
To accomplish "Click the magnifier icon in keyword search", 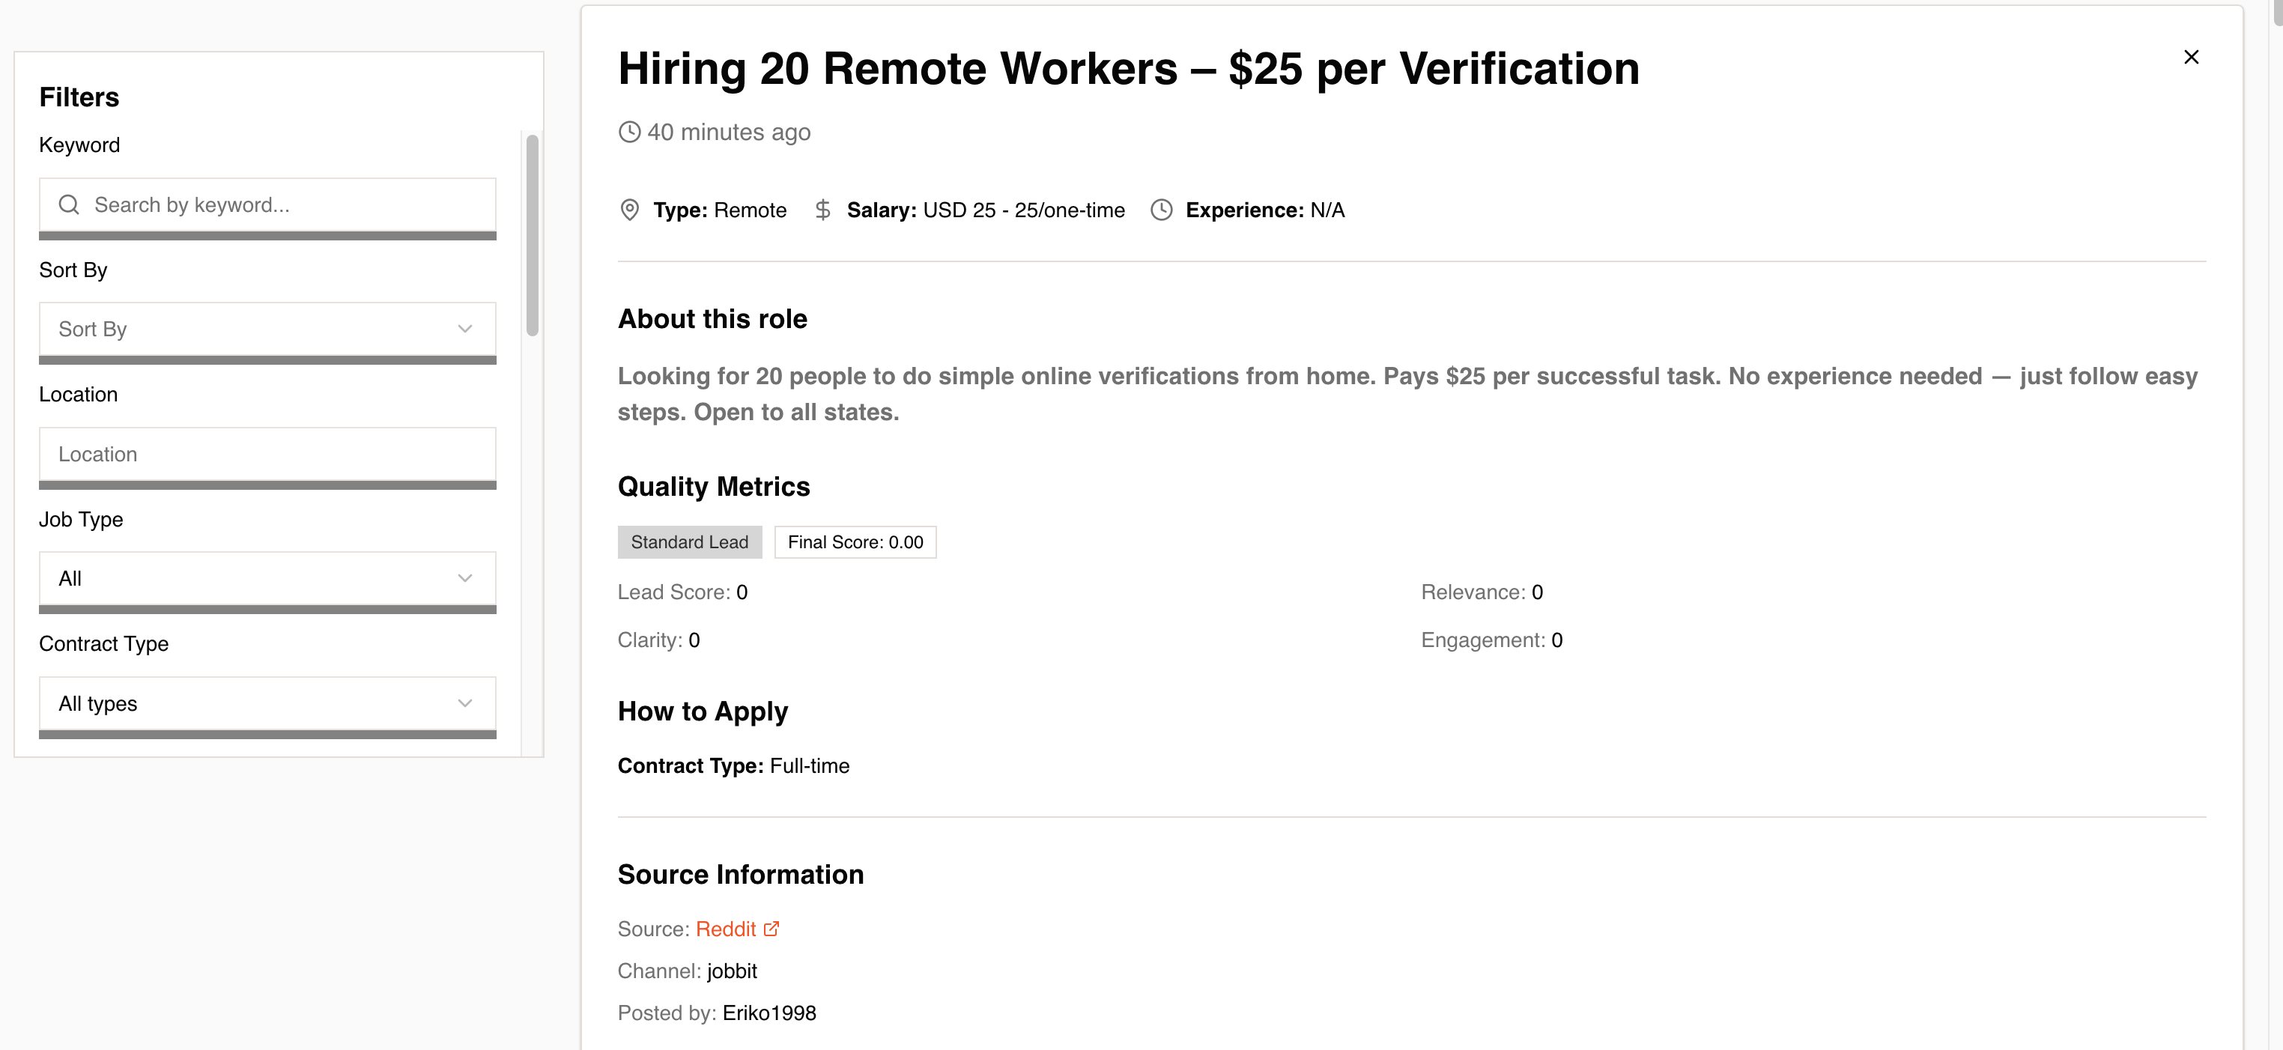I will click(69, 204).
